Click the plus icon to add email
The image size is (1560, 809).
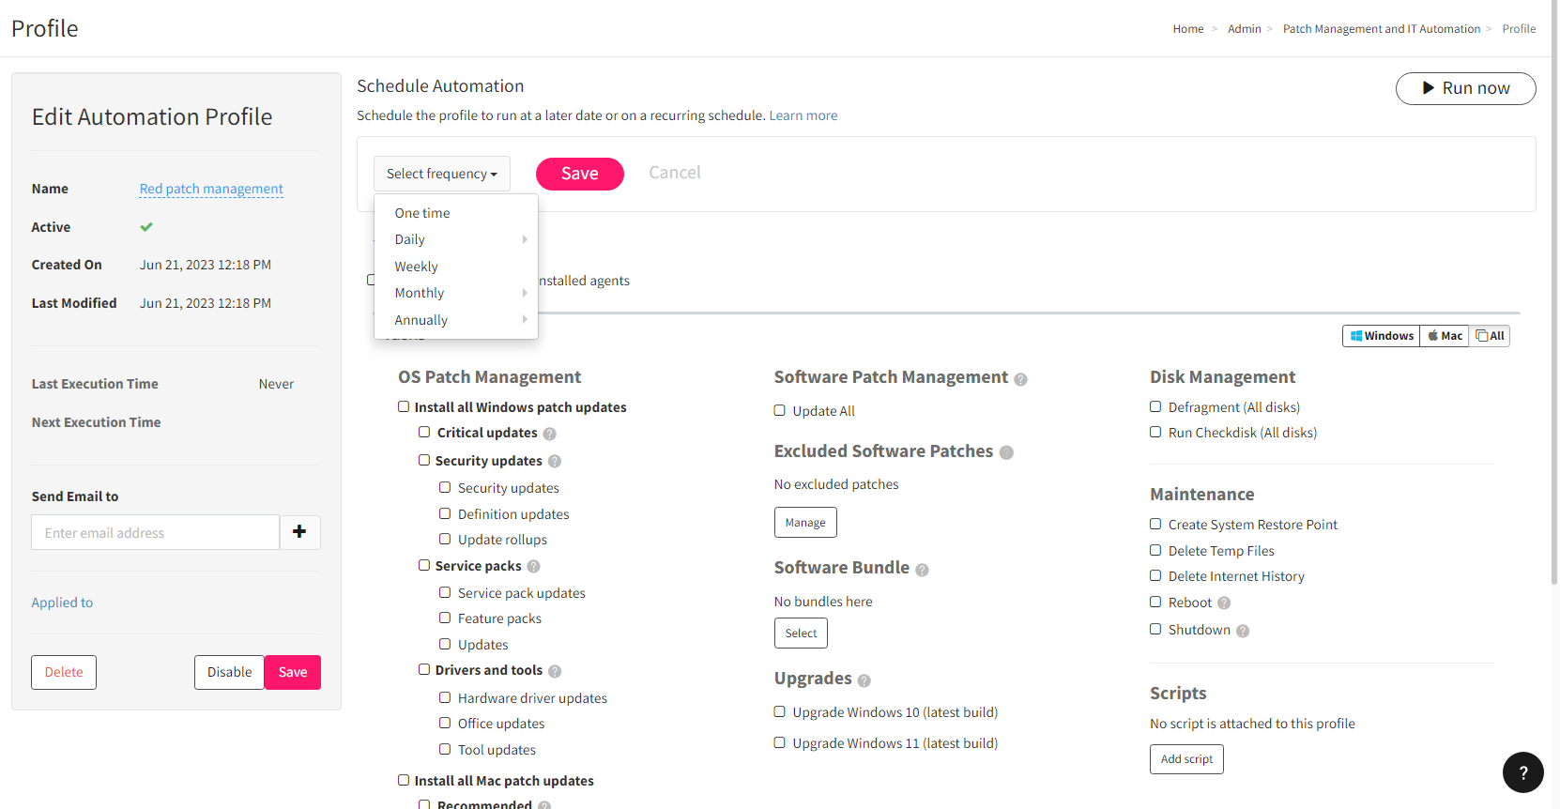[x=300, y=532]
